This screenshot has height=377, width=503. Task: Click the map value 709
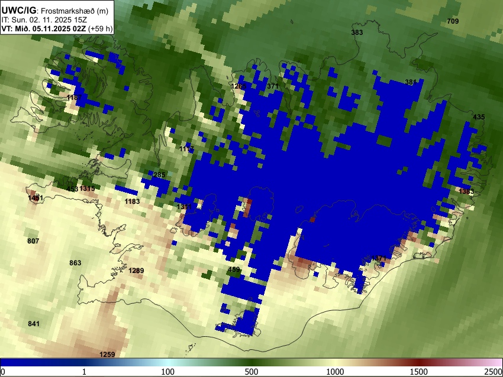[453, 21]
